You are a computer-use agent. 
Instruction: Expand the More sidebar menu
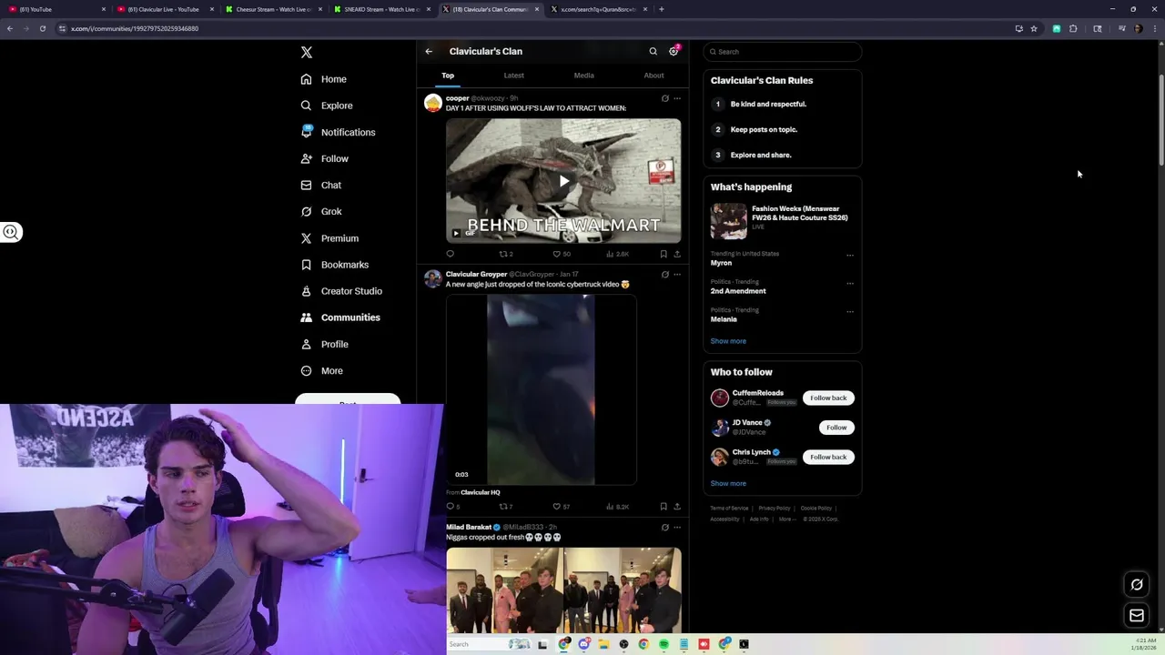coord(322,370)
